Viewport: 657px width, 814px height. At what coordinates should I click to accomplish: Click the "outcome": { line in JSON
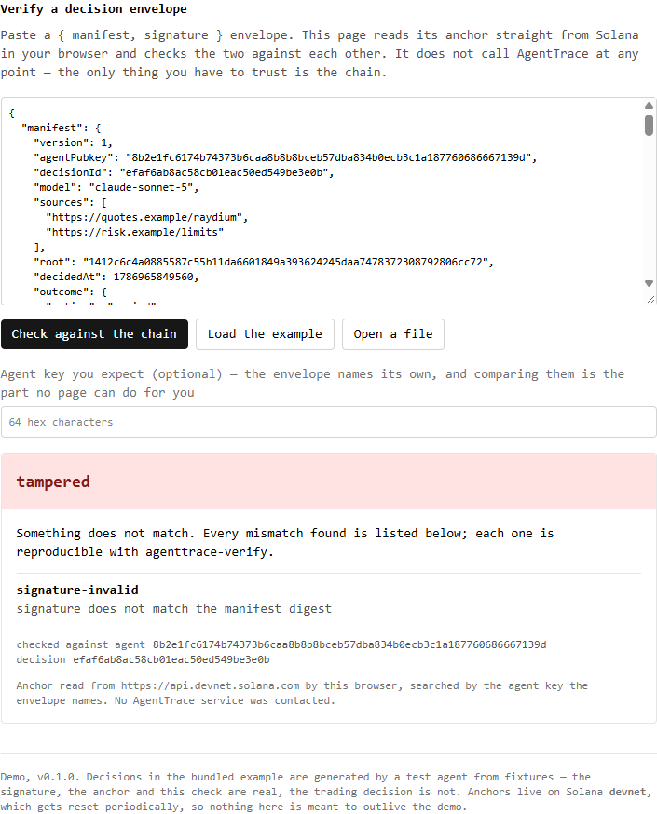(x=70, y=292)
